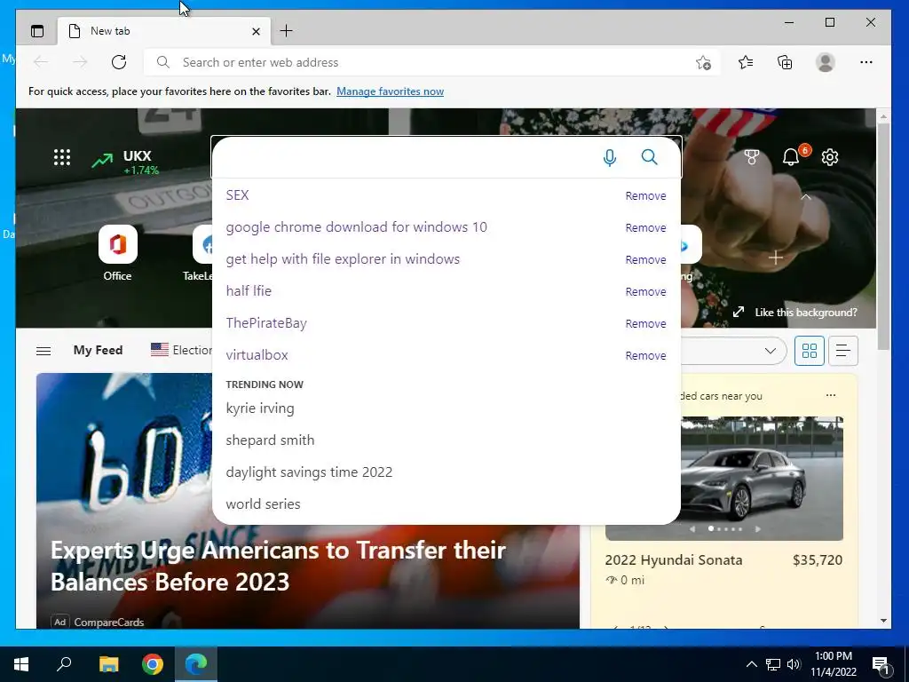
Task: Remove 'half lfie' history entry
Action: [646, 291]
